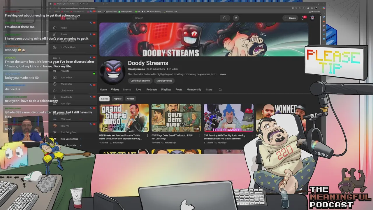Switch to the Shorts channel tab
373x210 pixels.
127,90
